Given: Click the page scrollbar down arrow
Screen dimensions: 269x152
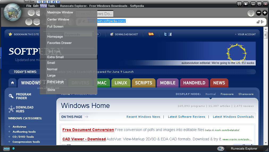Looking at the screenshot, I should (266, 143).
